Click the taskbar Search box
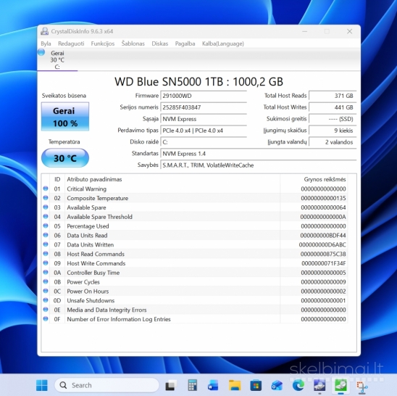This screenshot has height=396, width=397. pyautogui.click(x=106, y=385)
